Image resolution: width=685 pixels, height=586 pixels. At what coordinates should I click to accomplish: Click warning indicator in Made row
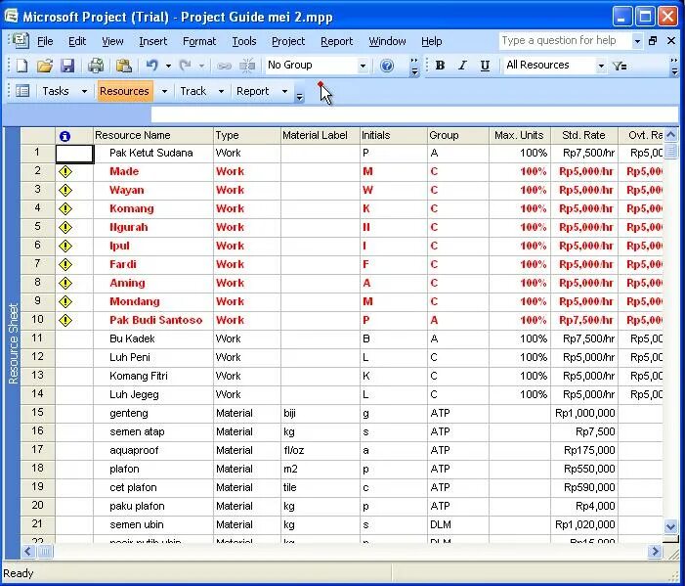click(x=65, y=172)
